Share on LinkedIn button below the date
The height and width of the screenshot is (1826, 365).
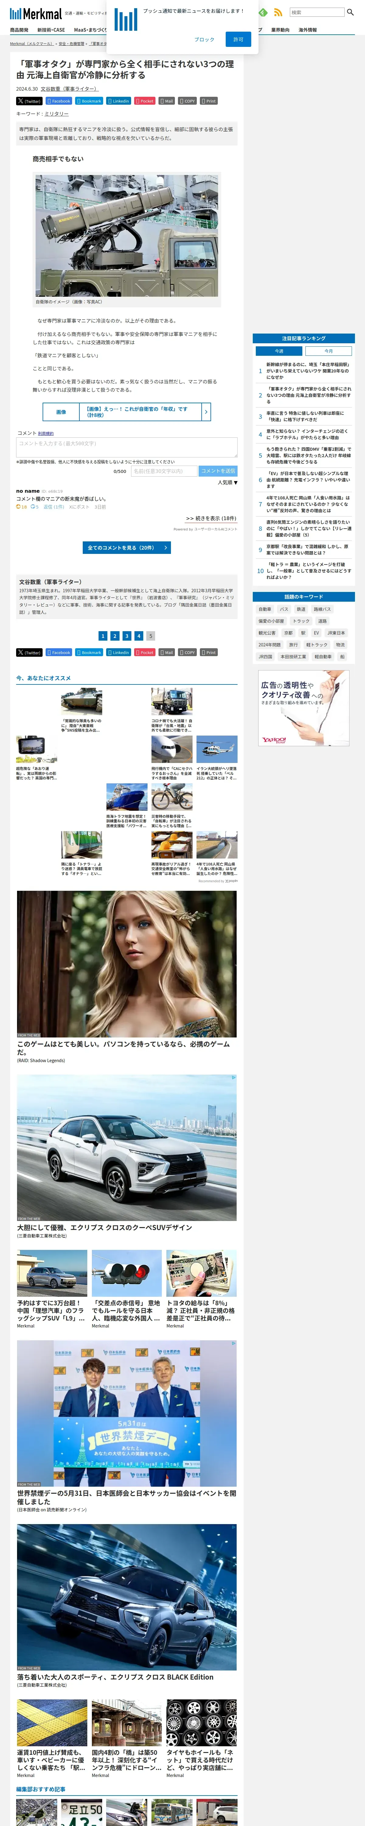[x=119, y=101]
